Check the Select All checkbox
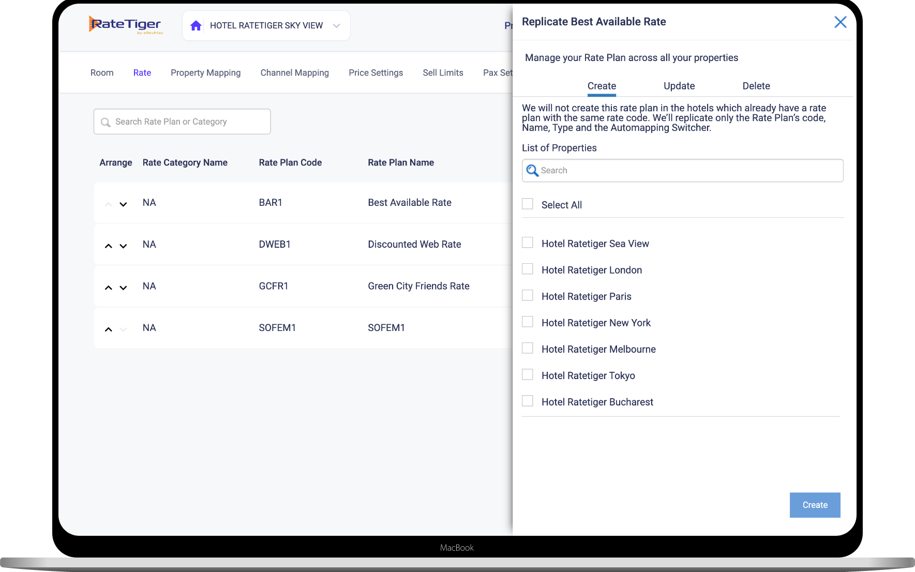The height and width of the screenshot is (572, 915). (x=528, y=204)
